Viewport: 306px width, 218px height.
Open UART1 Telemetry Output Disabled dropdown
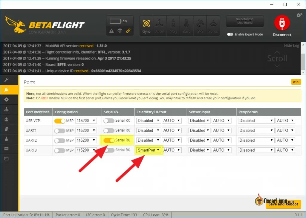coord(149,130)
